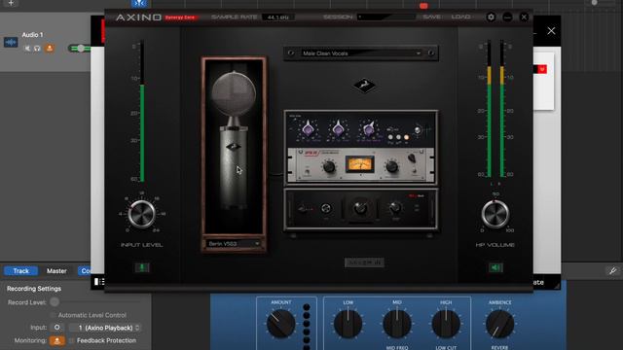Add a new track with plus button

(x=11, y=3)
